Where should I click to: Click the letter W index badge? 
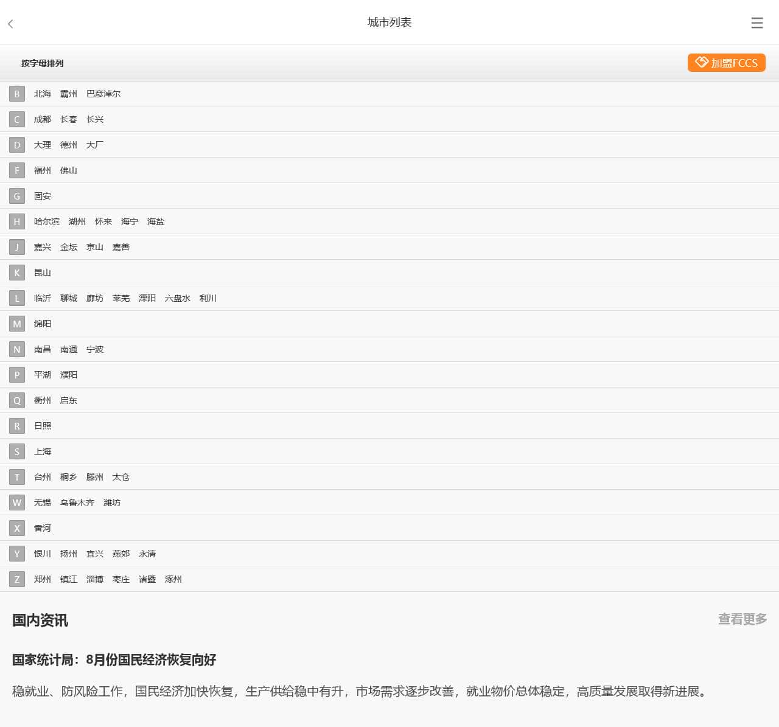pyautogui.click(x=17, y=503)
